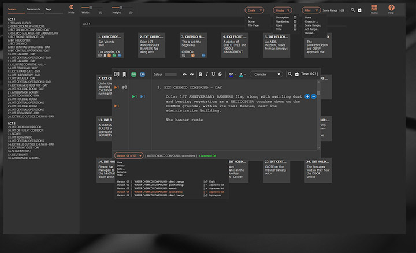Toggle the Numbering display checkbox
416x253 pixels.
(295, 21)
